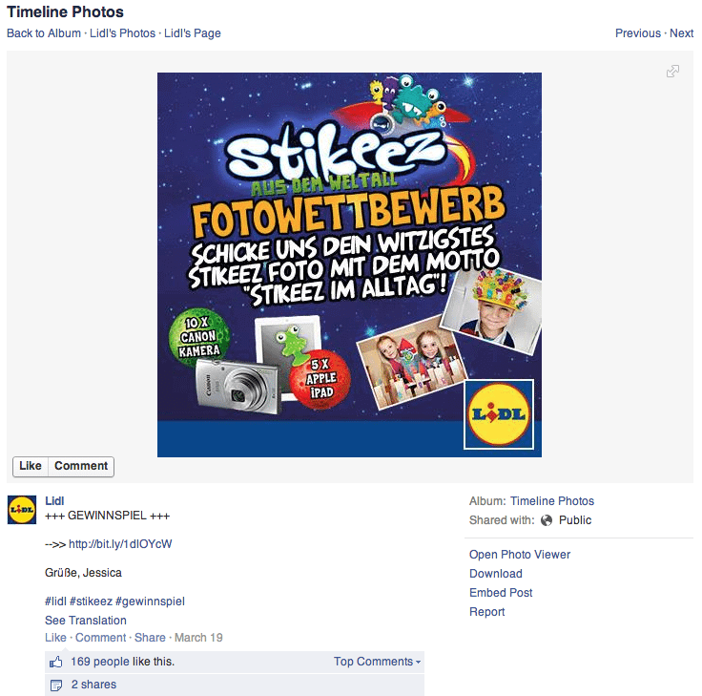Click the shares note icon
Viewport: 702px width, 696px height.
pyautogui.click(x=56, y=685)
